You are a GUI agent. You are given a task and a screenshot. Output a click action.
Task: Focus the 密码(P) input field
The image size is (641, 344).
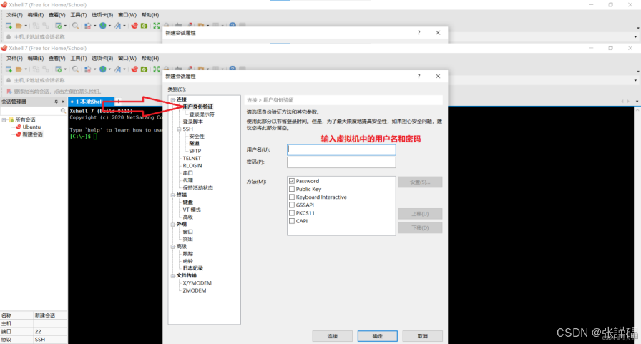[x=341, y=162]
